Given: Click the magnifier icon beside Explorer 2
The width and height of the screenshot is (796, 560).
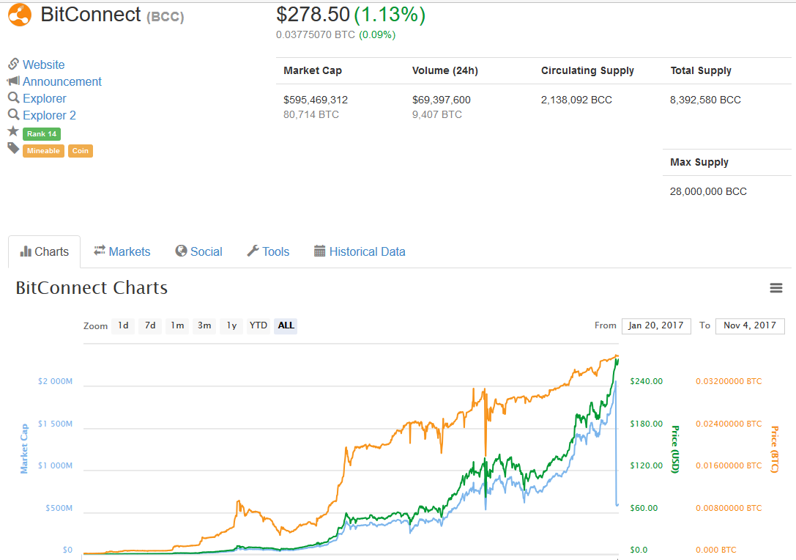Looking at the screenshot, I should click(x=14, y=114).
